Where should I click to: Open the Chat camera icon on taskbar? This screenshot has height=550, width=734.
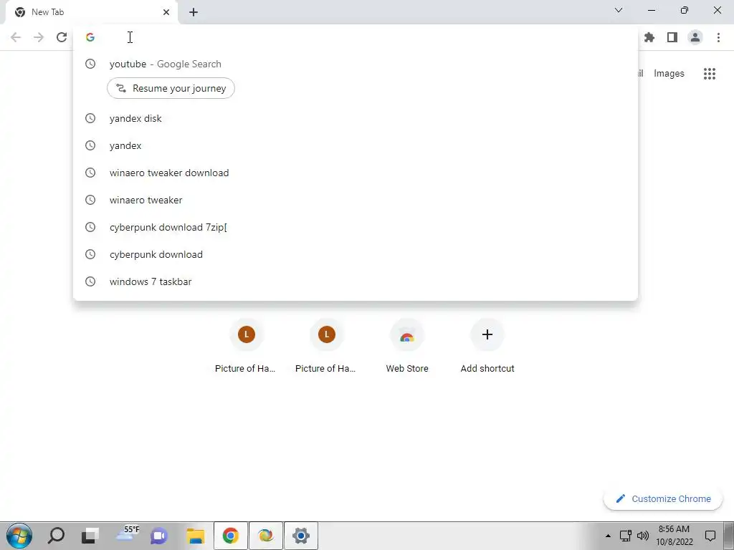coord(159,536)
